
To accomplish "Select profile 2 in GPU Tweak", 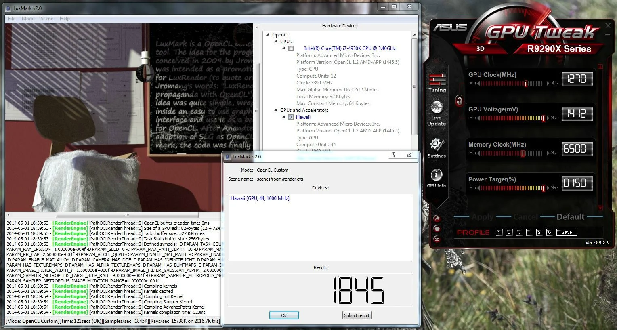I will 509,232.
